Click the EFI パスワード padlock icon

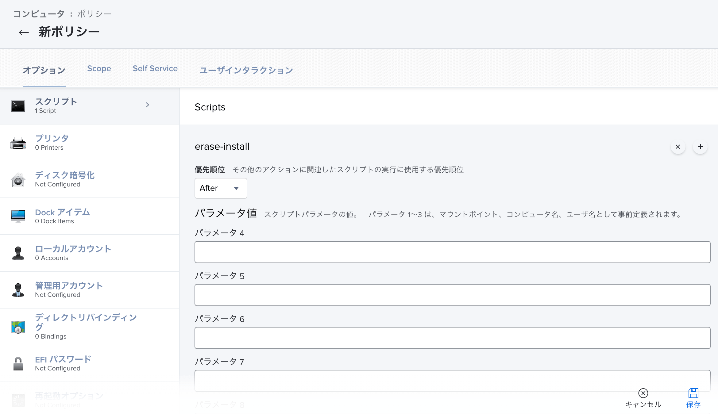tap(18, 364)
